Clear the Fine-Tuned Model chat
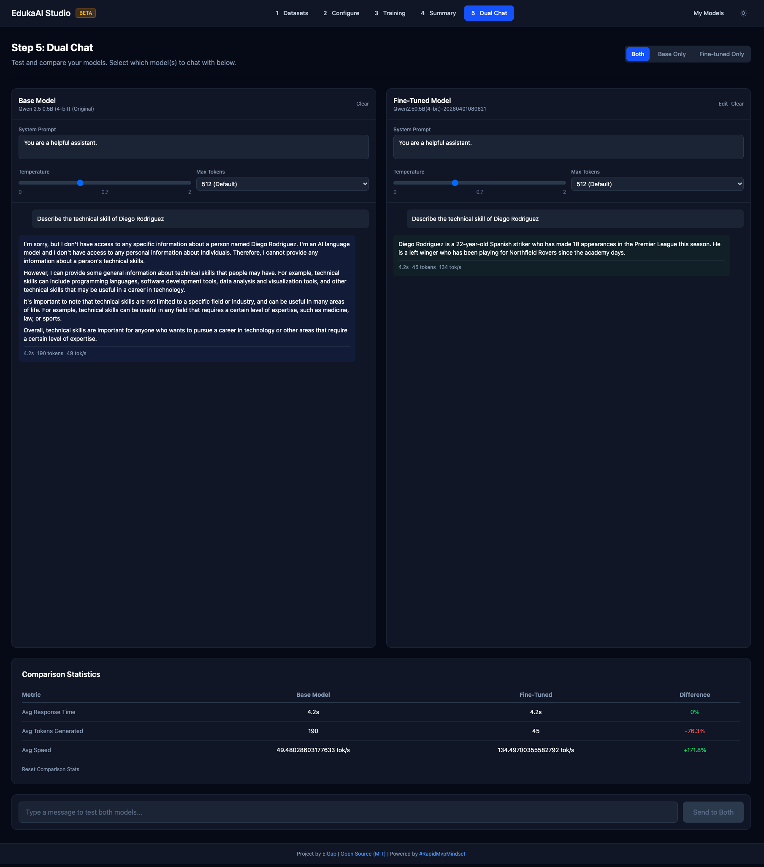764x867 pixels. click(737, 103)
